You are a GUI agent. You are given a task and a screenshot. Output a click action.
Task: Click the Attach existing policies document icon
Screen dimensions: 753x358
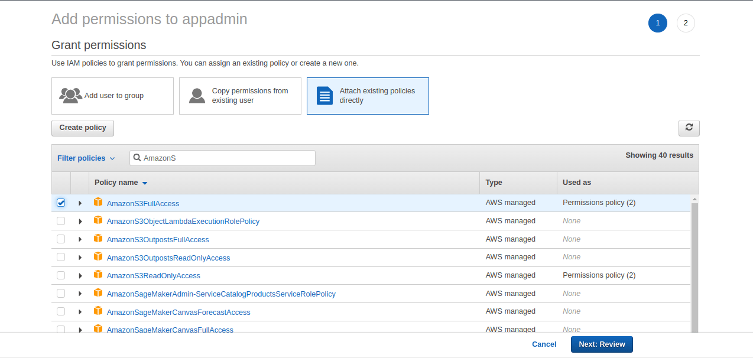(324, 96)
